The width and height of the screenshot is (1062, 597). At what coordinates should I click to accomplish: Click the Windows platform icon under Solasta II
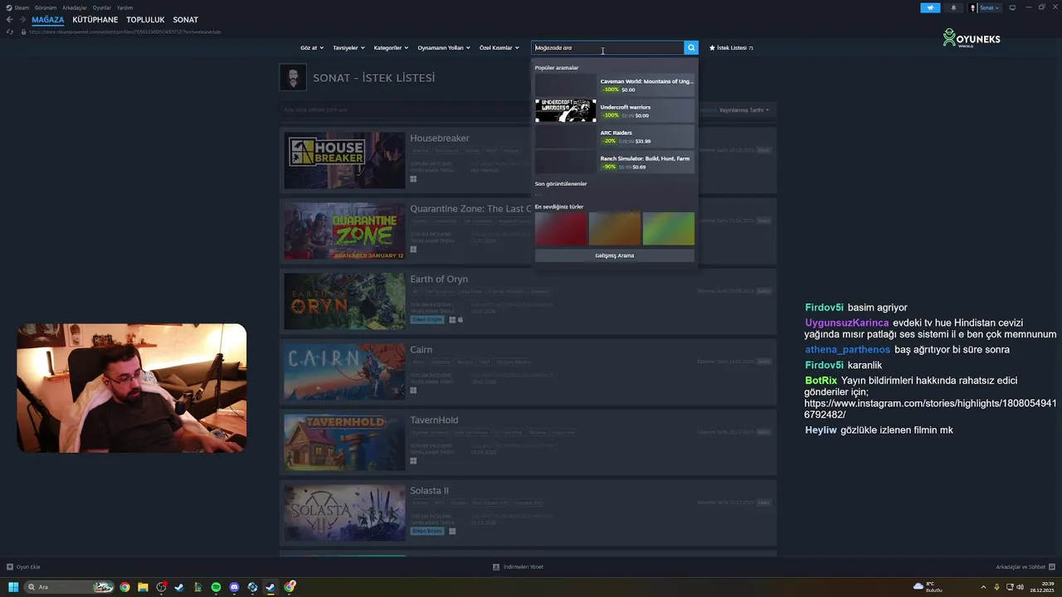coord(452,531)
